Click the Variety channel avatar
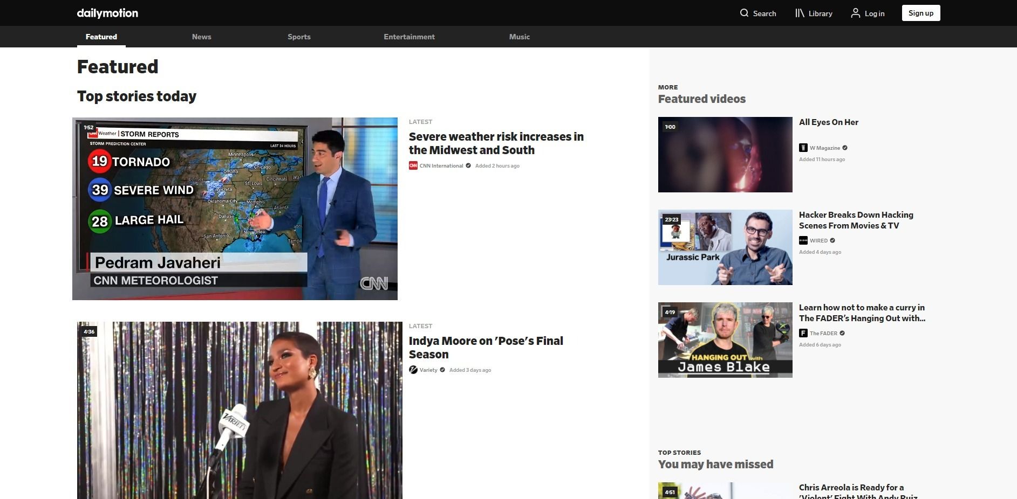The height and width of the screenshot is (499, 1017). [x=413, y=370]
